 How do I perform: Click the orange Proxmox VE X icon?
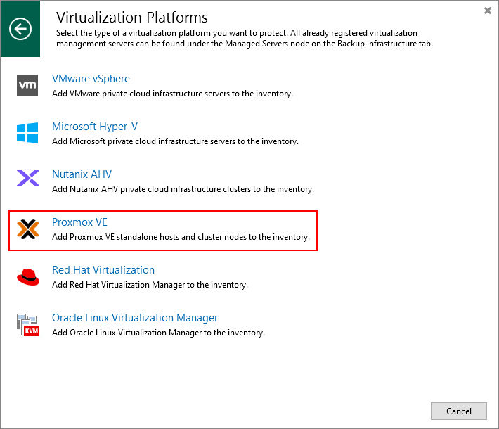tap(28, 229)
